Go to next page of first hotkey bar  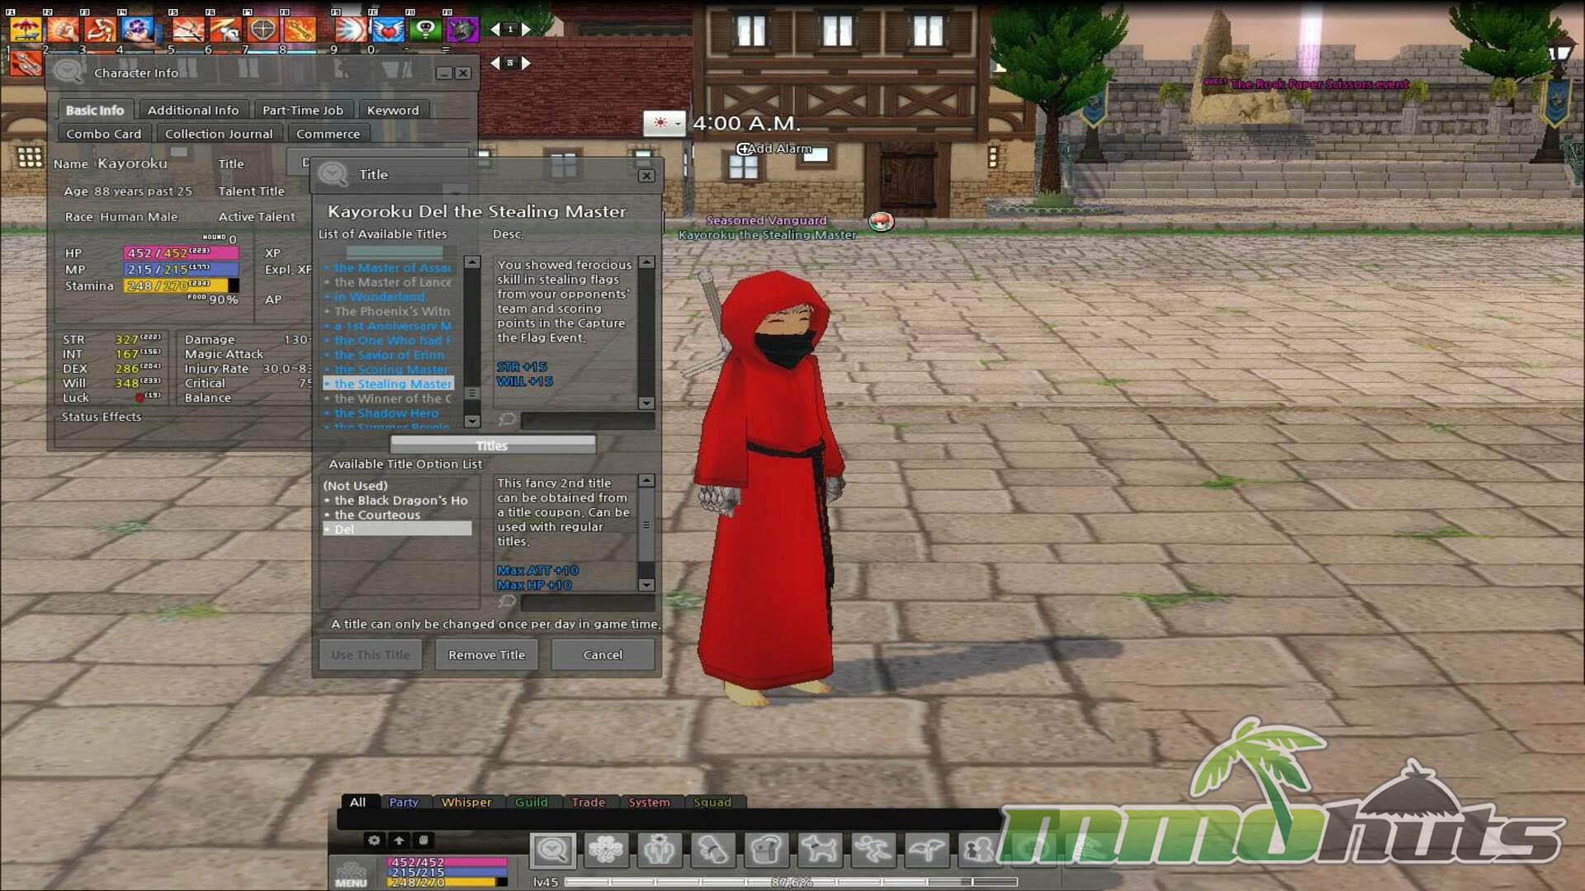[526, 29]
